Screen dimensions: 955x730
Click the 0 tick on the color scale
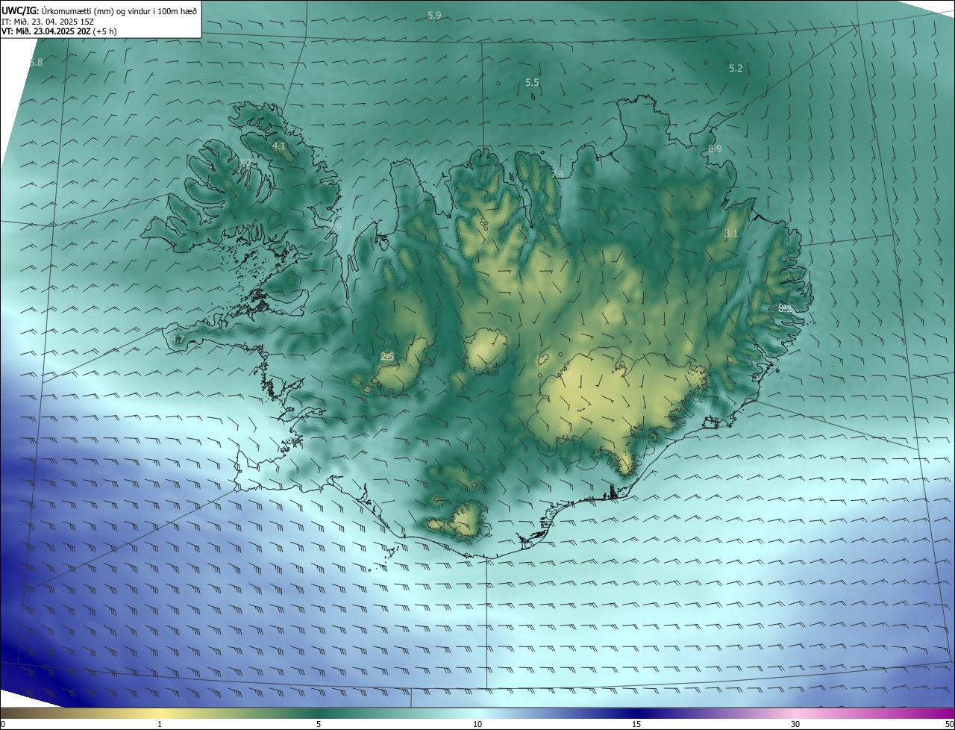[3, 724]
